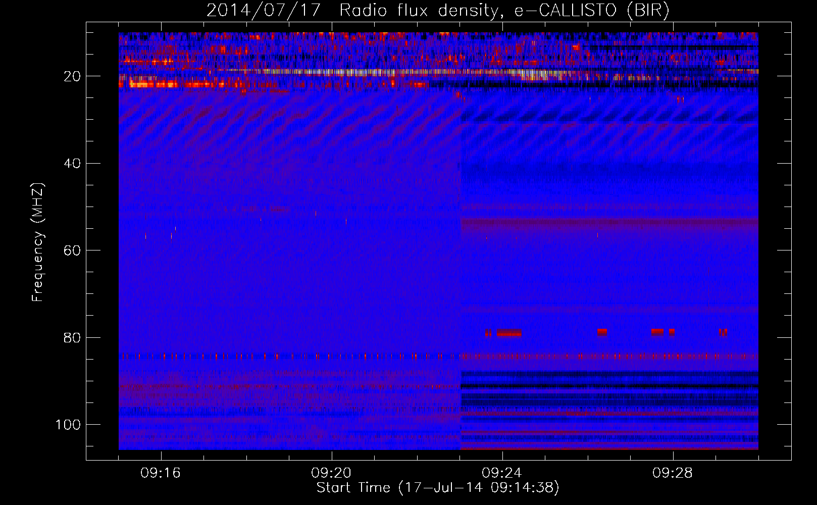The width and height of the screenshot is (817, 505).
Task: Click the 09:24 time tick label
Action: [502, 473]
